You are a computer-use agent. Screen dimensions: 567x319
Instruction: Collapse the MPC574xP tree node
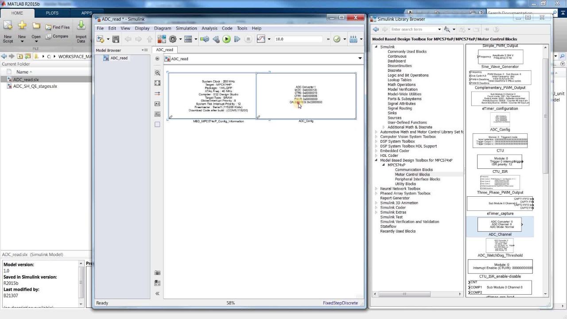click(x=384, y=165)
